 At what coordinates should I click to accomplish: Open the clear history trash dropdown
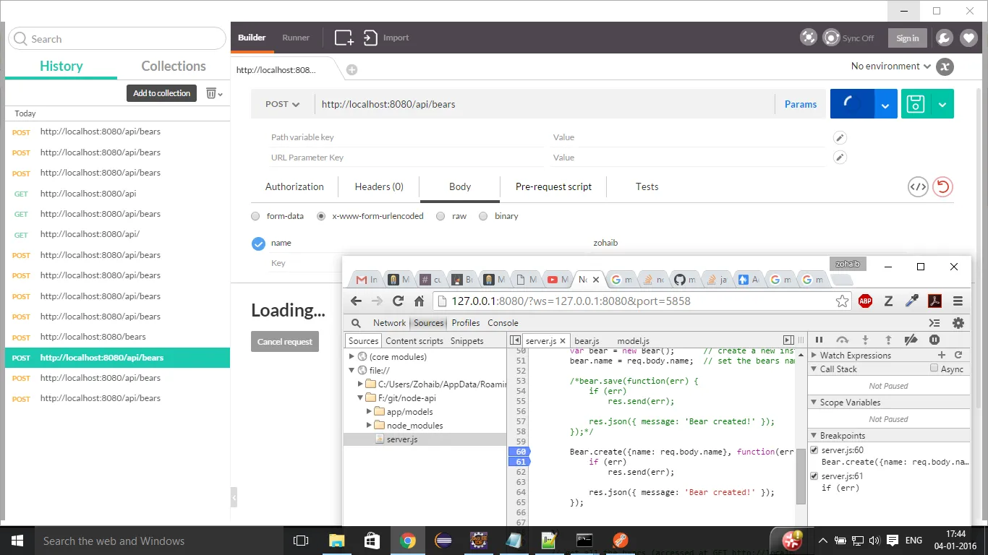(x=214, y=93)
